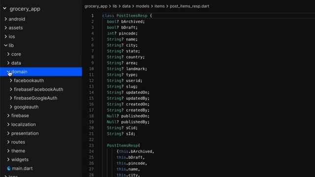Image resolution: width=315 pixels, height=177 pixels.
Task: Open the main.dart file
Action: click(x=22, y=168)
